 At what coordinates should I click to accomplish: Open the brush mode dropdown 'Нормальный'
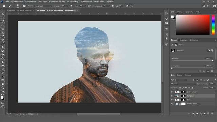43,6
